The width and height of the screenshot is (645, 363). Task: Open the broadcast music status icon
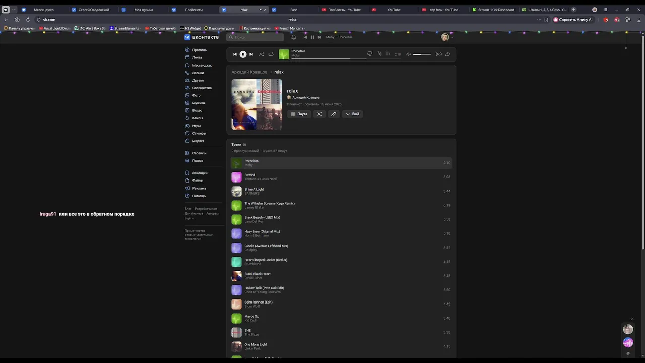tap(439, 54)
